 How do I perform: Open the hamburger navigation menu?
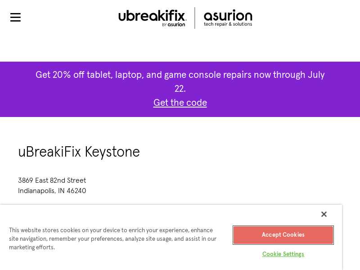coord(15,17)
